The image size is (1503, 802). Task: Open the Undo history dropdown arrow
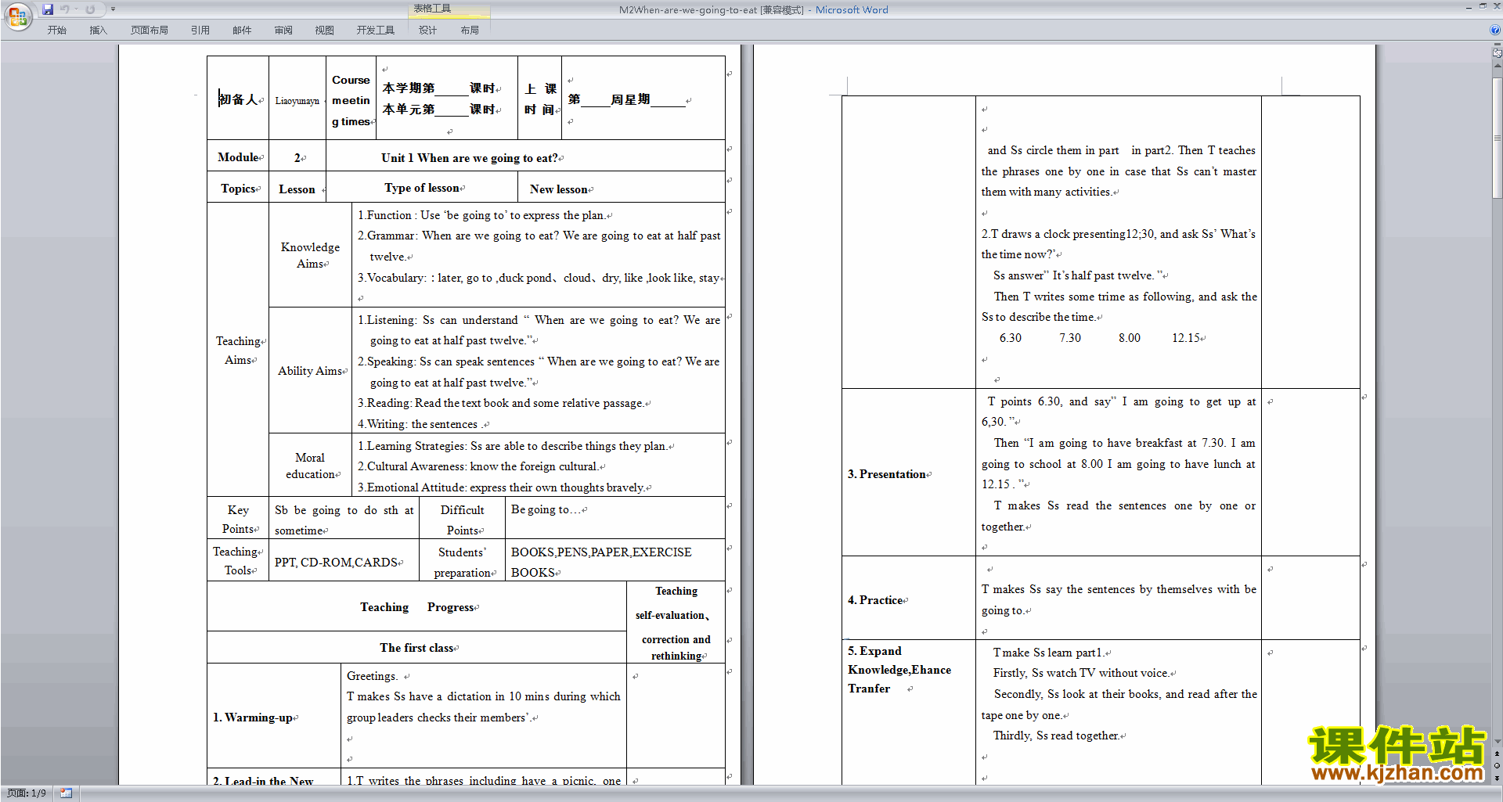pyautogui.click(x=76, y=9)
